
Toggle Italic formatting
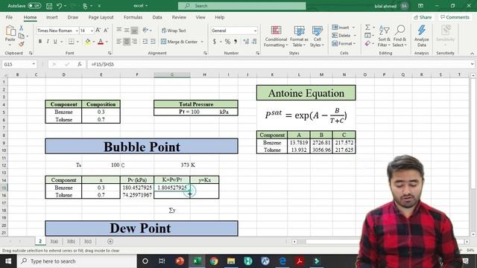pos(48,42)
